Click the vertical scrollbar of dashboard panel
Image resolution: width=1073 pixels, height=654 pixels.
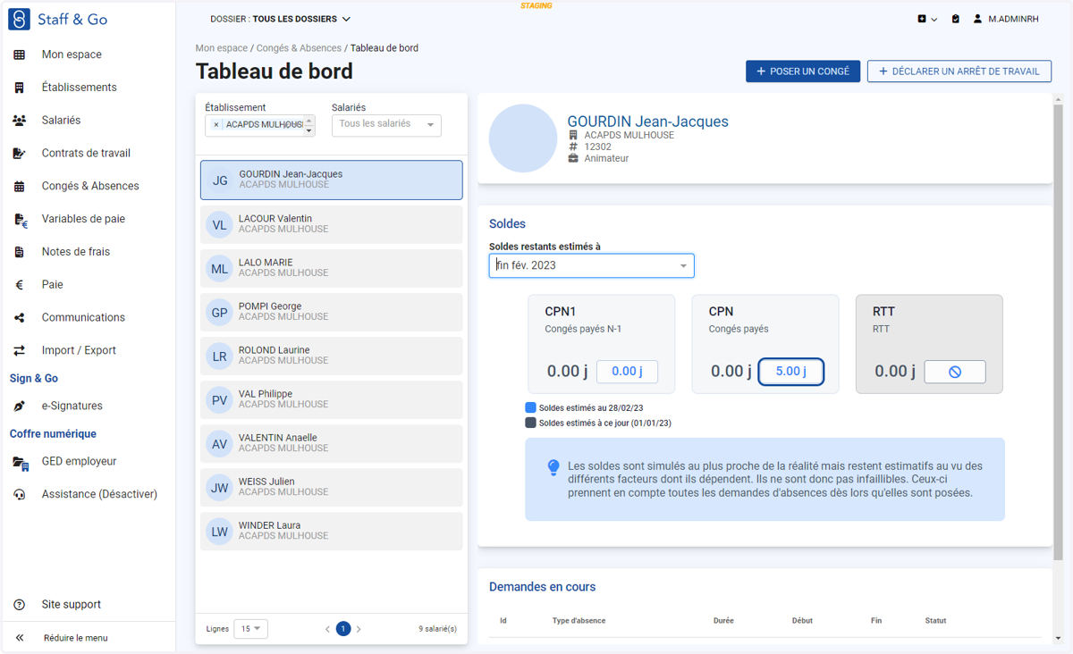[x=1060, y=333]
